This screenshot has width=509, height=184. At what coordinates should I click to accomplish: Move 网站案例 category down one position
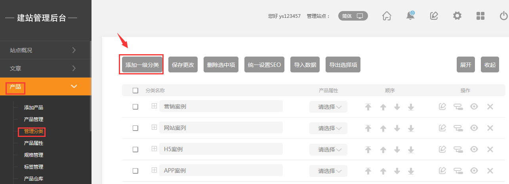(x=397, y=128)
